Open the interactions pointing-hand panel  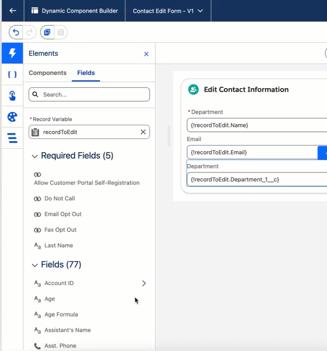click(12, 96)
